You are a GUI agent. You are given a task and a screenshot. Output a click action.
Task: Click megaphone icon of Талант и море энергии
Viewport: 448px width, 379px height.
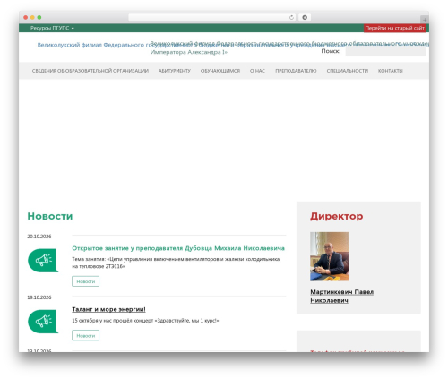pyautogui.click(x=43, y=322)
